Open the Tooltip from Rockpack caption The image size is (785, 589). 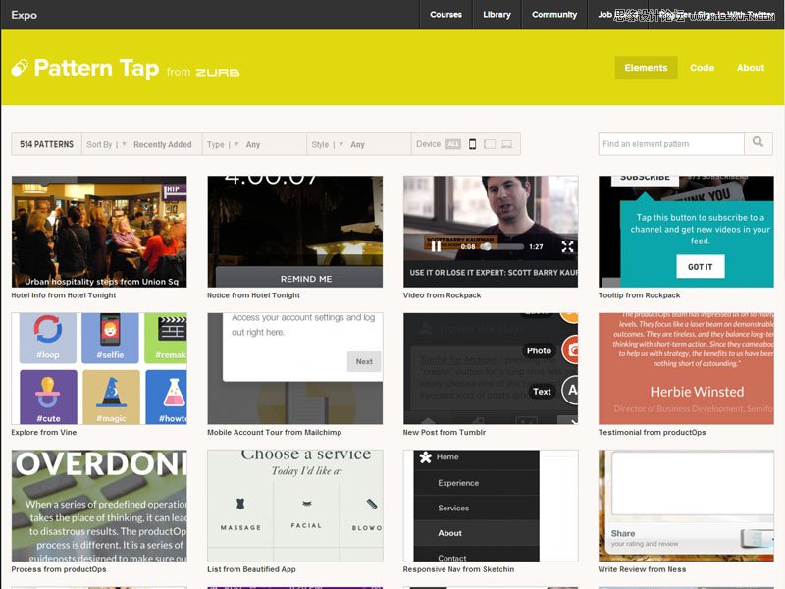point(640,295)
